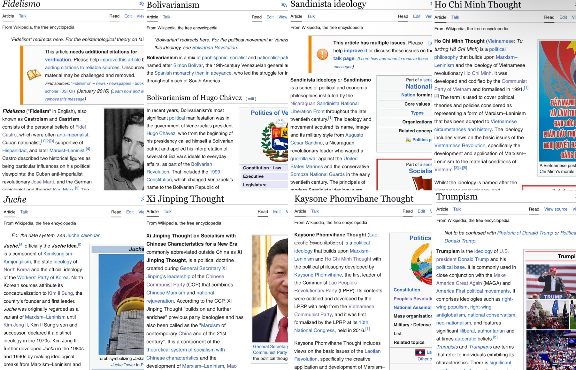
Task: Click footnote [a] after Juche
Action: coord(21,244)
